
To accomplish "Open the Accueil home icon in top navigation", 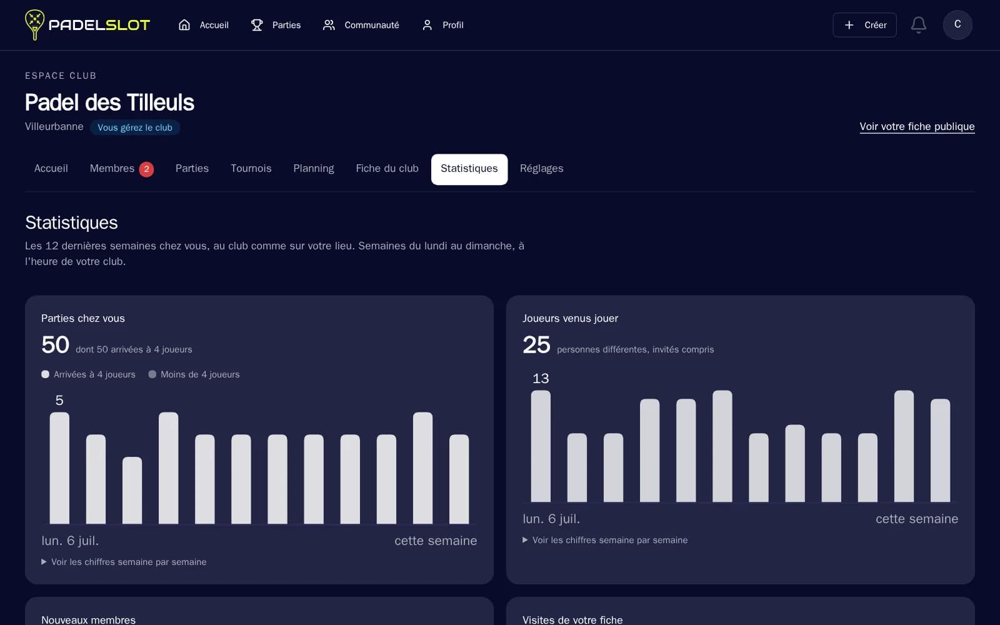I will coord(184,25).
